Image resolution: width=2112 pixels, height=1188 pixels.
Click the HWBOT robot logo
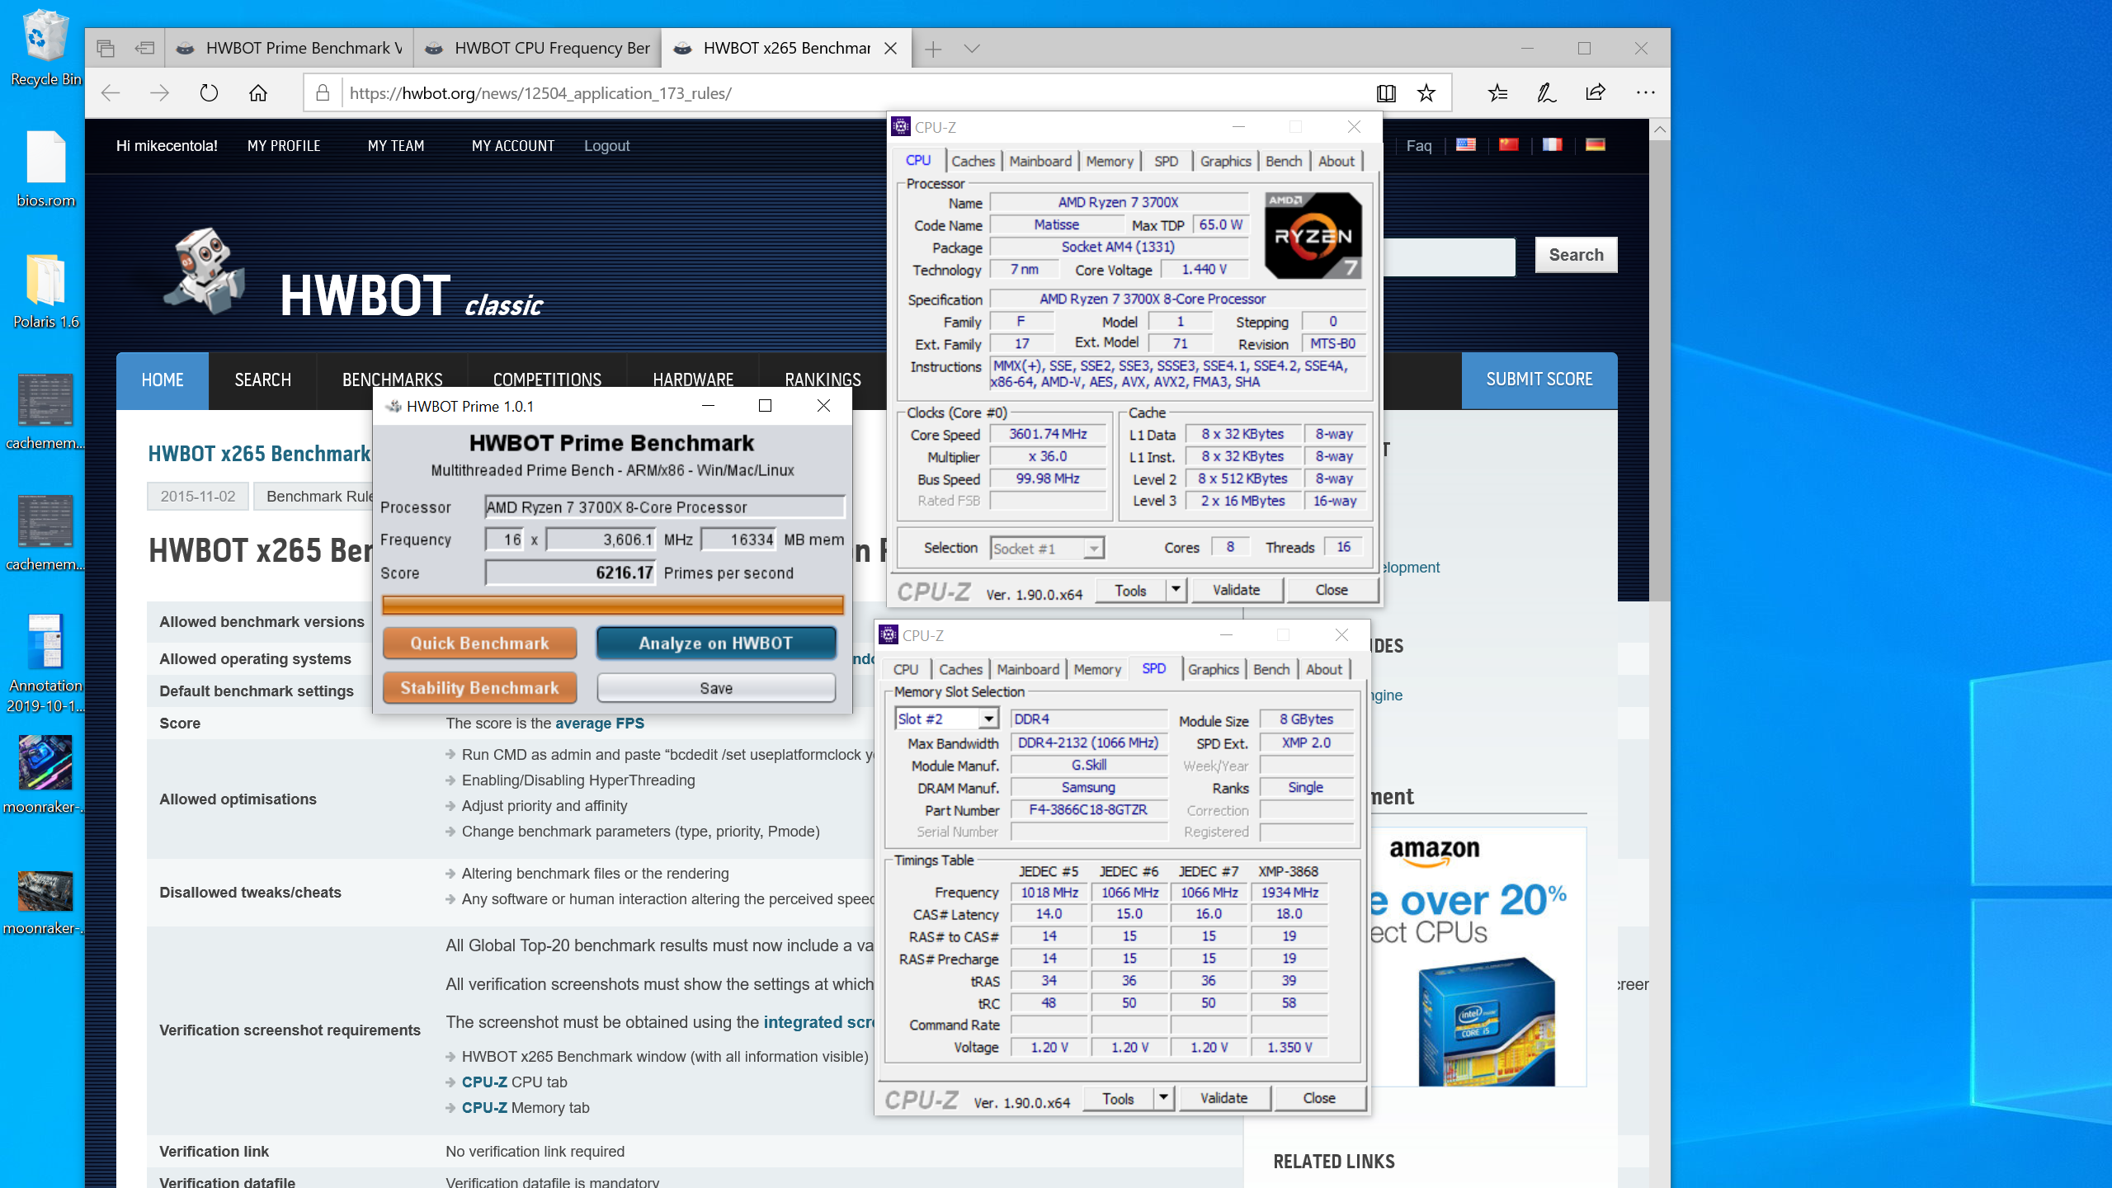205,272
